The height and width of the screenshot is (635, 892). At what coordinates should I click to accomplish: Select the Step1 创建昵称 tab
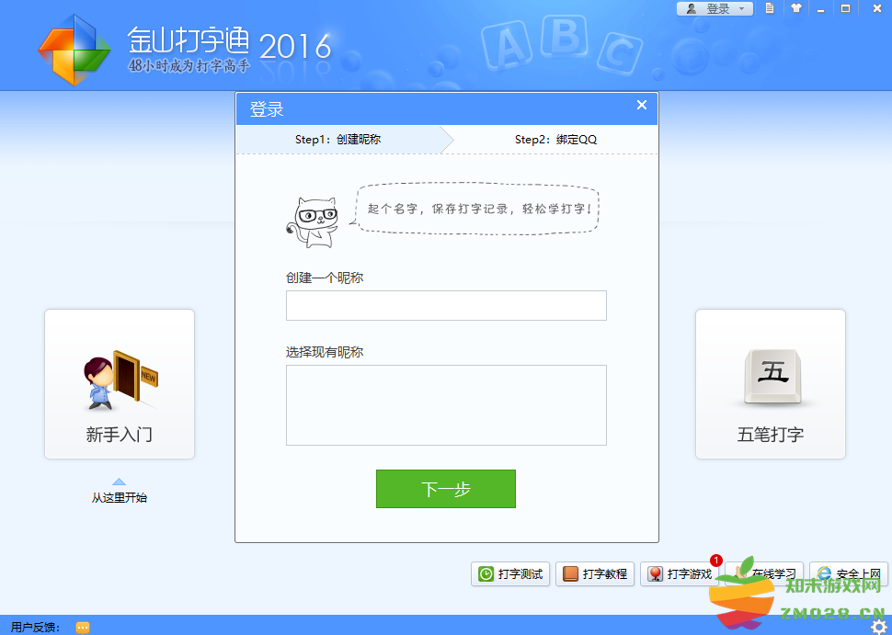(338, 140)
